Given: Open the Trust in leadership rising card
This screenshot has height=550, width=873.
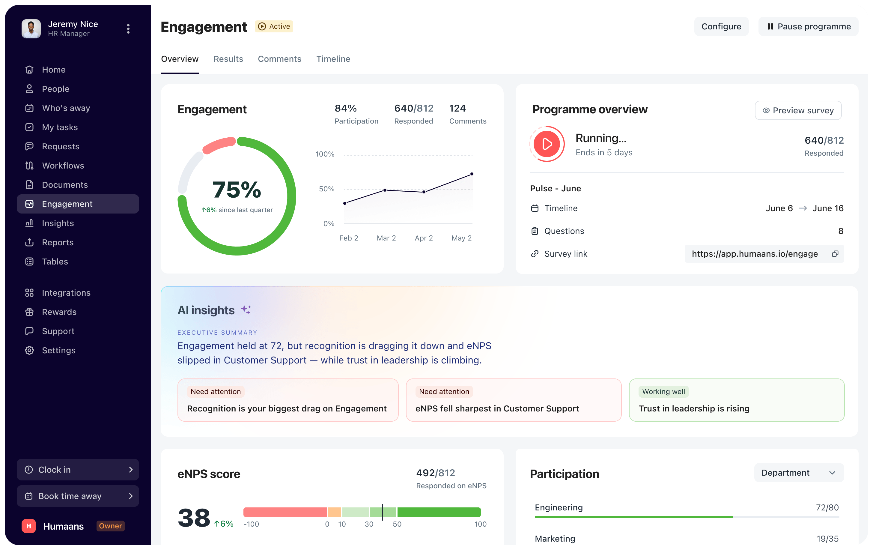Looking at the screenshot, I should [x=737, y=400].
